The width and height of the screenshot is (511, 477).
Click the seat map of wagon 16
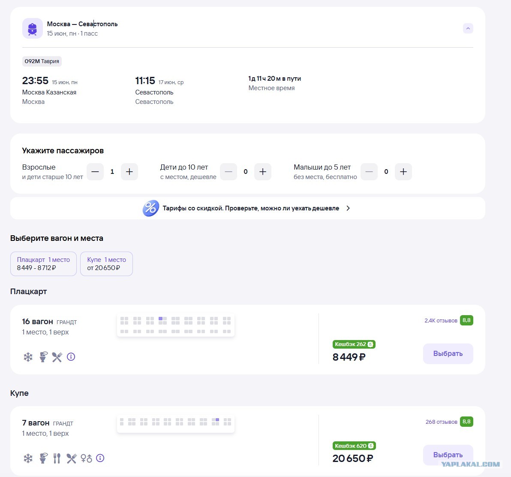[x=176, y=325]
